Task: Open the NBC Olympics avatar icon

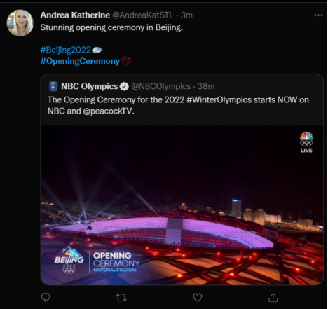Action: [53, 86]
